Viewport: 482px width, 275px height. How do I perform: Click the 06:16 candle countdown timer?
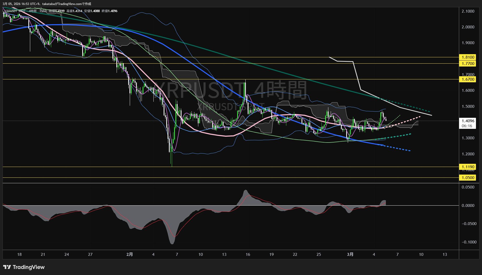coord(467,126)
